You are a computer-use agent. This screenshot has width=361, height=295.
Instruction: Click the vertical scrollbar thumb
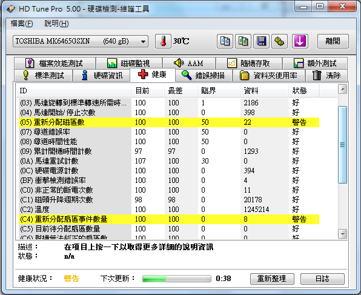(343, 145)
